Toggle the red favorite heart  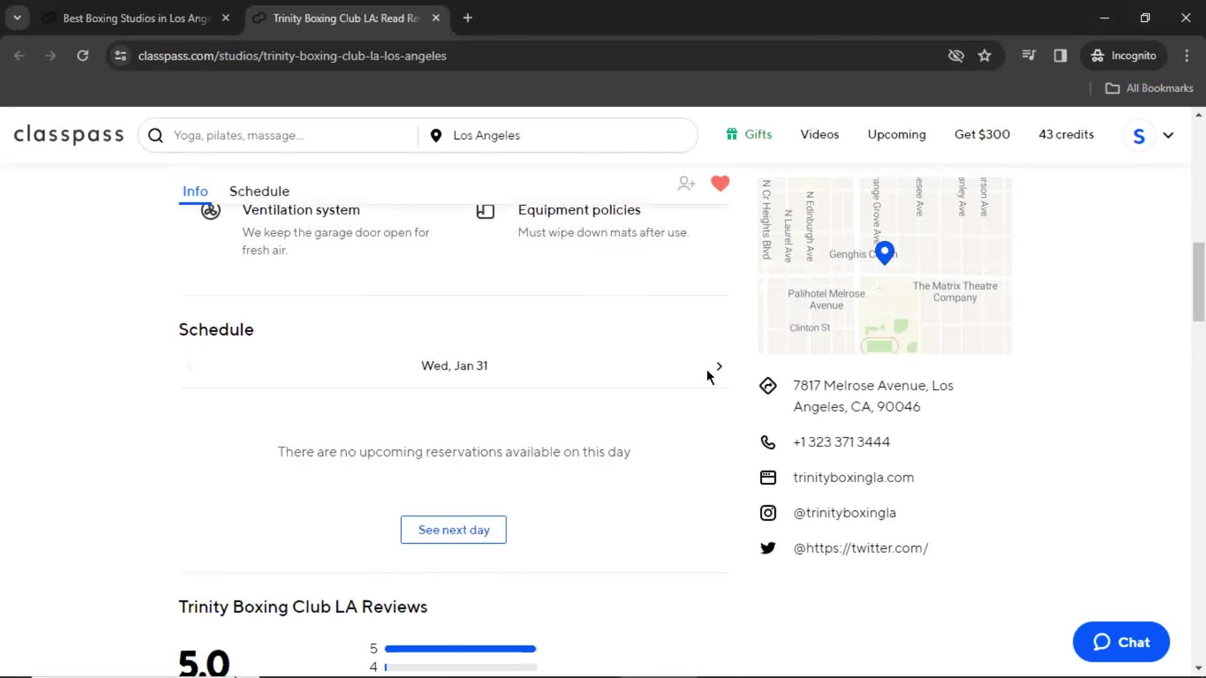tap(720, 183)
